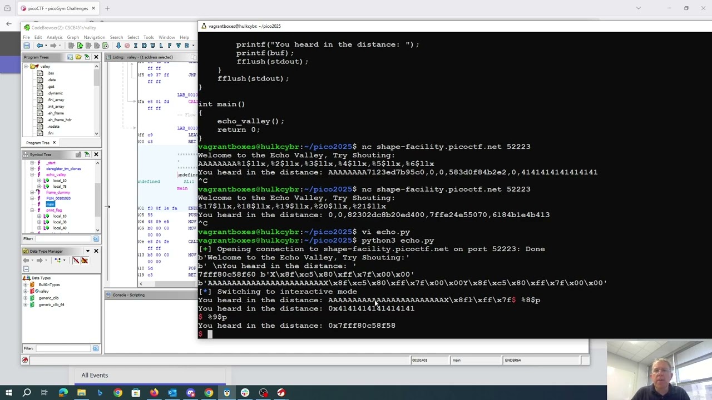Toggle next Data 'D' navigation icon
The image size is (712, 400).
pyautogui.click(x=144, y=46)
